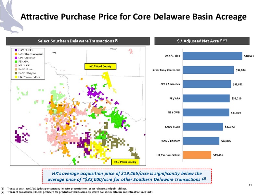The image size is (260, 195).
Task: Select the NE / CWEI bar
Action: tap(206, 112)
